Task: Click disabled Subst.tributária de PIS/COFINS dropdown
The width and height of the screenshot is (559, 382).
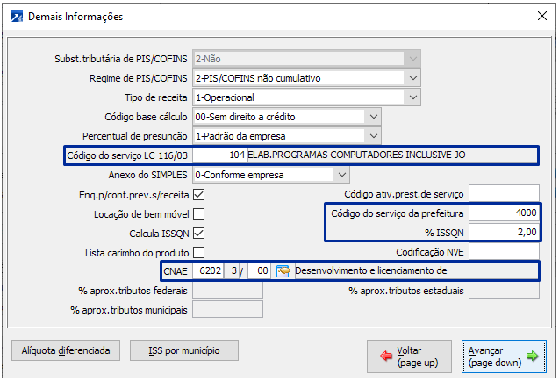Action: pos(306,59)
